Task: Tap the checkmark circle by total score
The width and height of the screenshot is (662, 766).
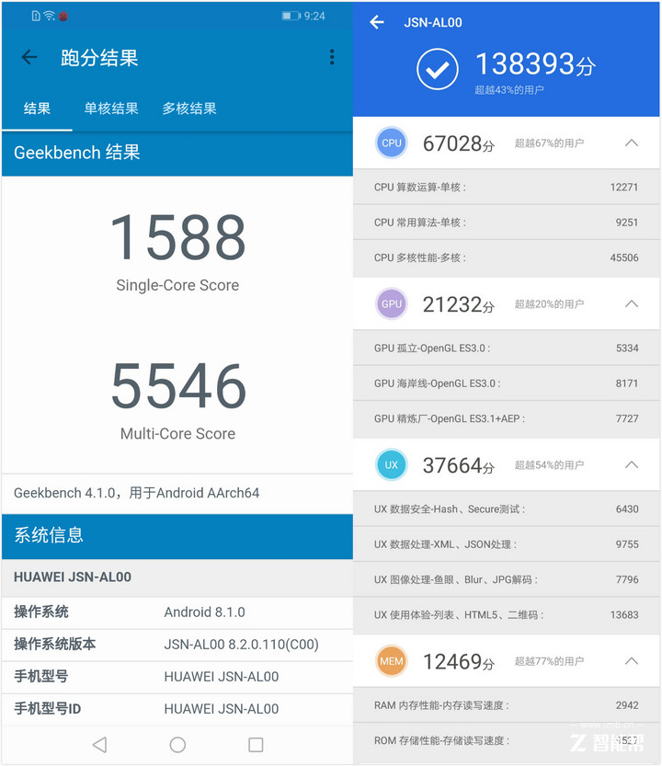Action: click(438, 69)
